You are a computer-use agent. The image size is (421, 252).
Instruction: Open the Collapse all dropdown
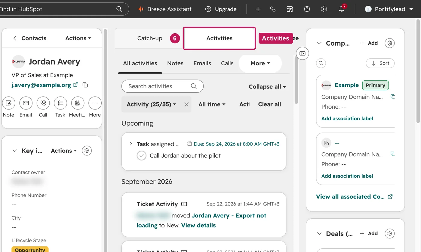coord(267,87)
